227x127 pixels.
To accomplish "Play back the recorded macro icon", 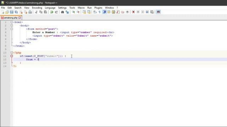I will (x=143, y=12).
